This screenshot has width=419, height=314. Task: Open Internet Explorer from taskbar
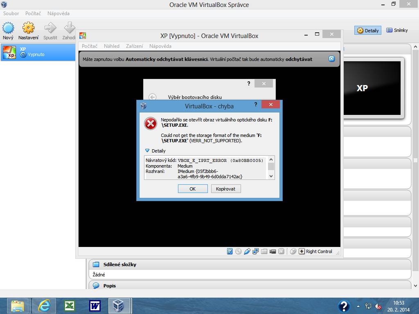coord(44,306)
